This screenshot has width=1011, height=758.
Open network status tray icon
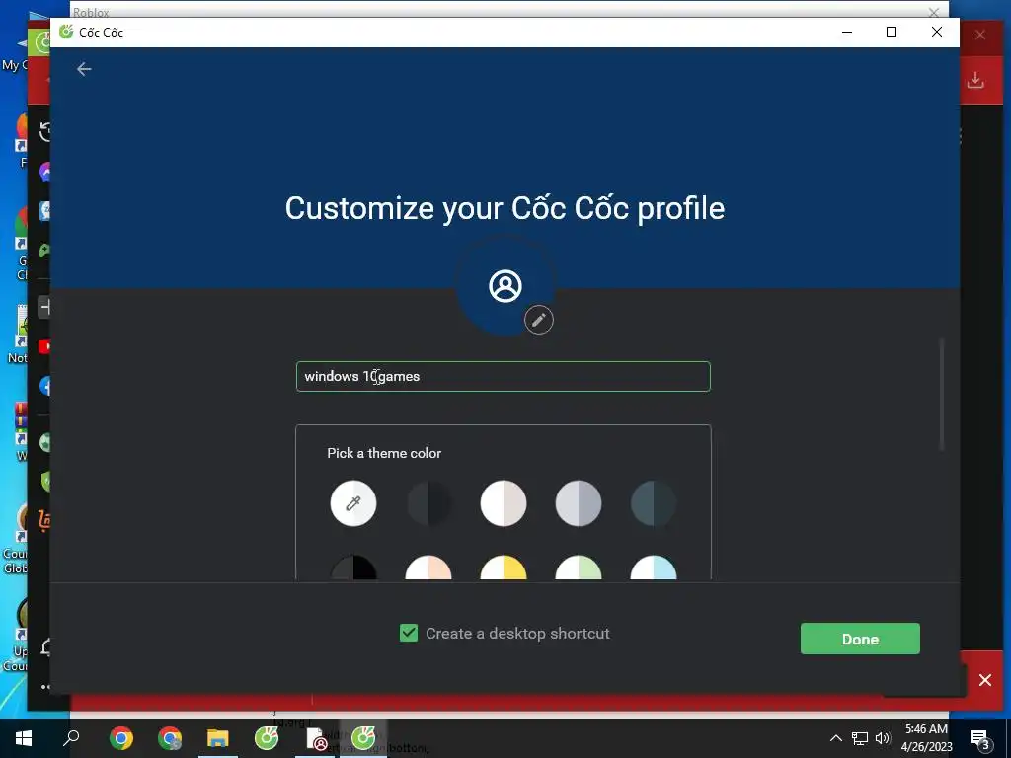coord(860,738)
